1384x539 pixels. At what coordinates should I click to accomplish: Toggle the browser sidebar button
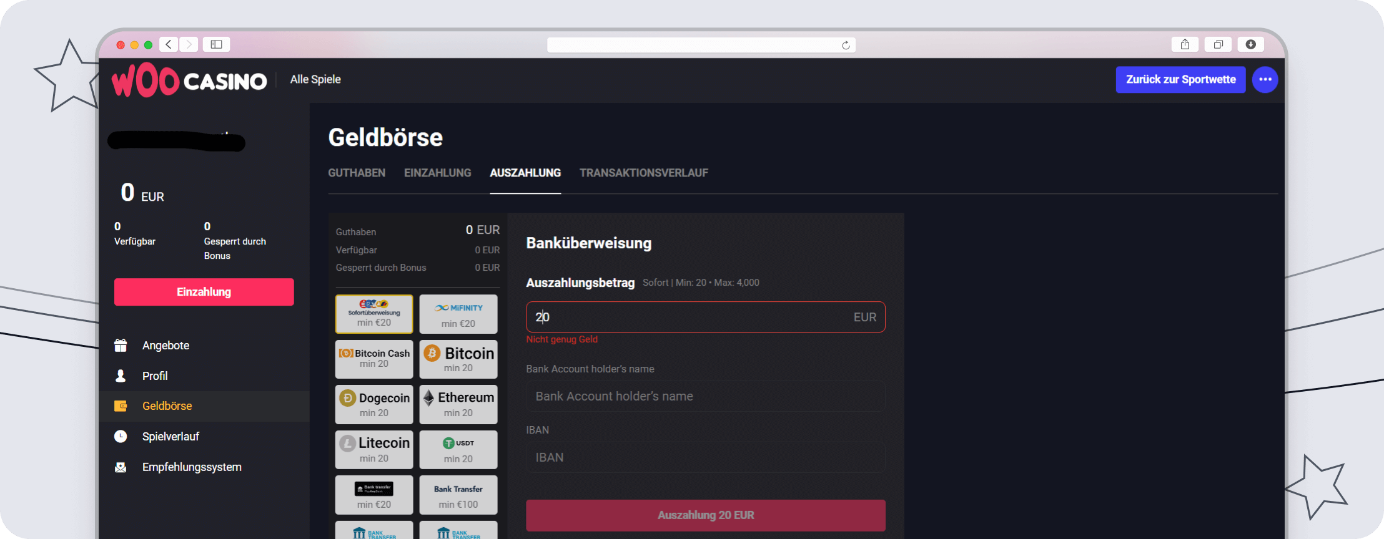[216, 44]
